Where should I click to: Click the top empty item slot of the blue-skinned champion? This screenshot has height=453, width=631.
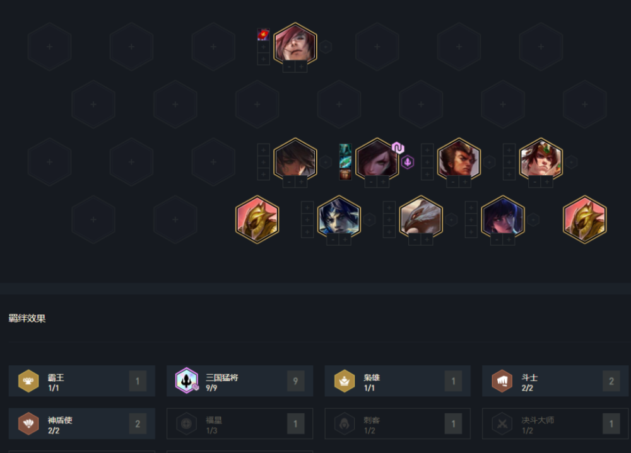(x=307, y=207)
